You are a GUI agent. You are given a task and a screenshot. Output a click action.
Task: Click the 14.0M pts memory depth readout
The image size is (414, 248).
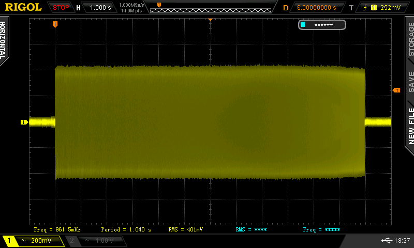[x=131, y=11]
